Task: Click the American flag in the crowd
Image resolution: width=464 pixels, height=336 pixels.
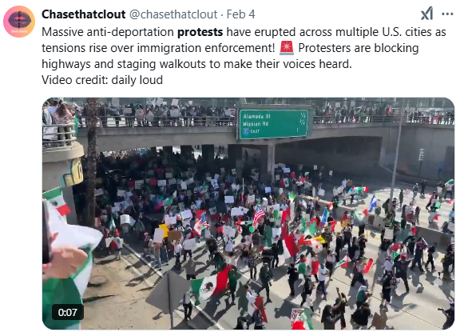Action: click(x=258, y=215)
